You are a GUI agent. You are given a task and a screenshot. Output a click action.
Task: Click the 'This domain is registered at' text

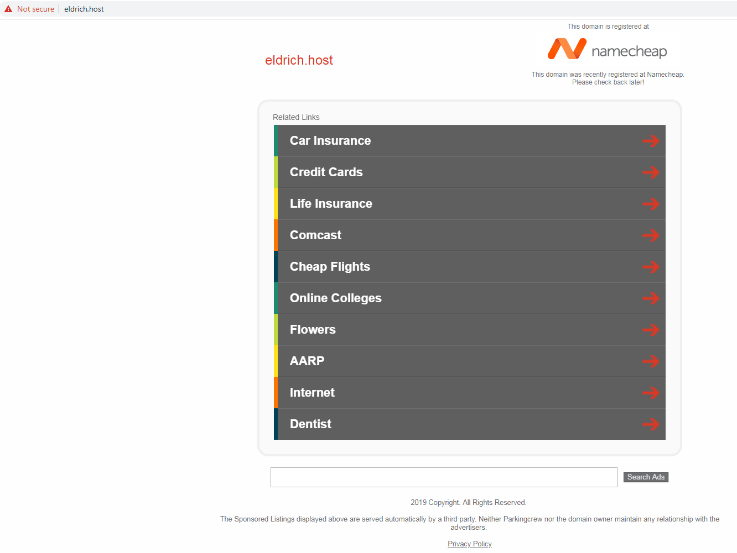point(608,27)
